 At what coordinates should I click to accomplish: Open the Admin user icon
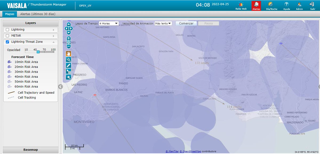(x=299, y=6)
